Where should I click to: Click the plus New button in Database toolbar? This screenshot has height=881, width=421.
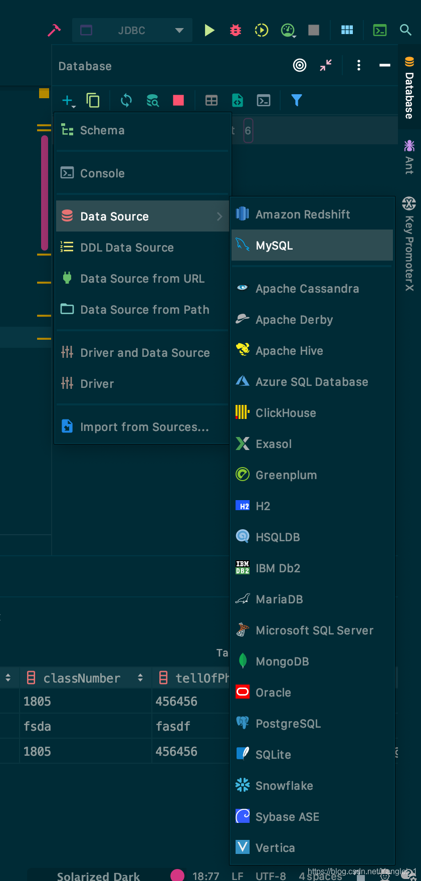[x=68, y=101]
